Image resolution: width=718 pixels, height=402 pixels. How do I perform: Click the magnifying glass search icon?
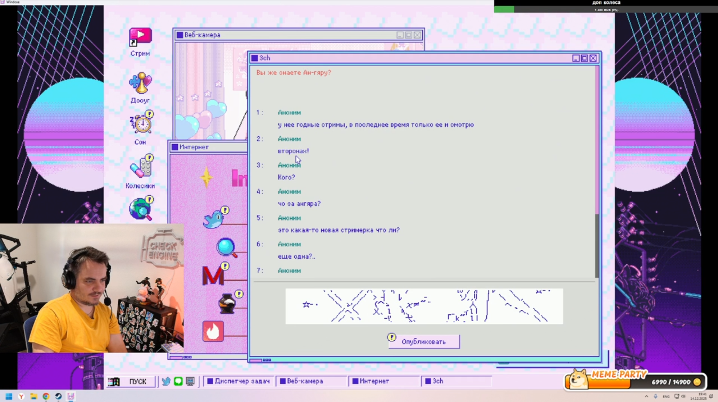coord(226,247)
